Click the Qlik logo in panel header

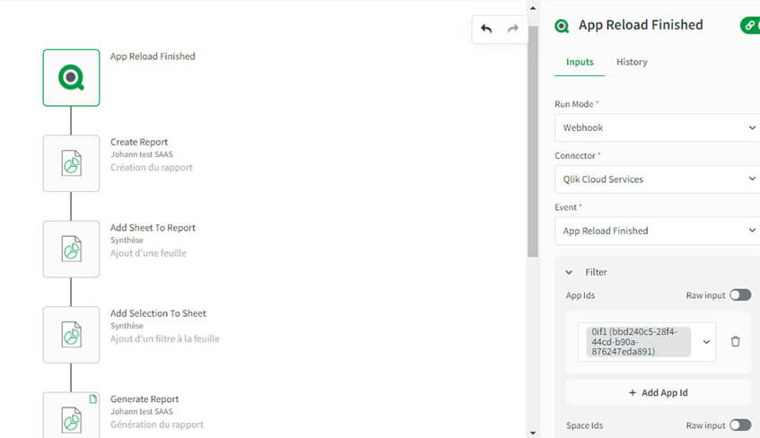pyautogui.click(x=562, y=26)
